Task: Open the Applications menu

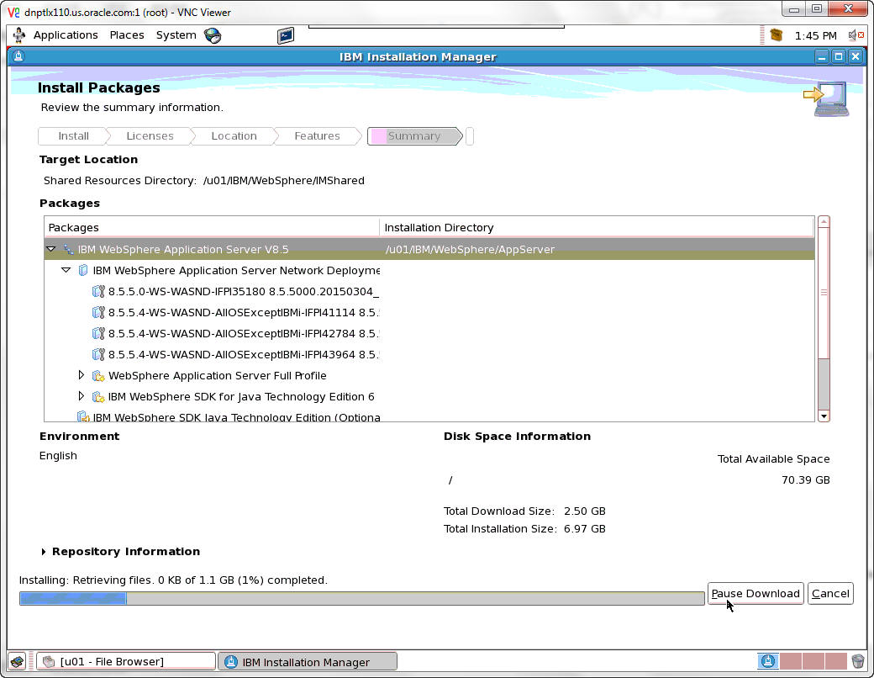Action: point(66,35)
